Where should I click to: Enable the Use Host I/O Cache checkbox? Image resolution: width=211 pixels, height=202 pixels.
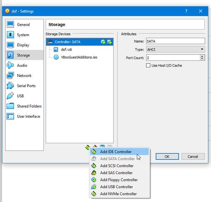[x=148, y=65]
